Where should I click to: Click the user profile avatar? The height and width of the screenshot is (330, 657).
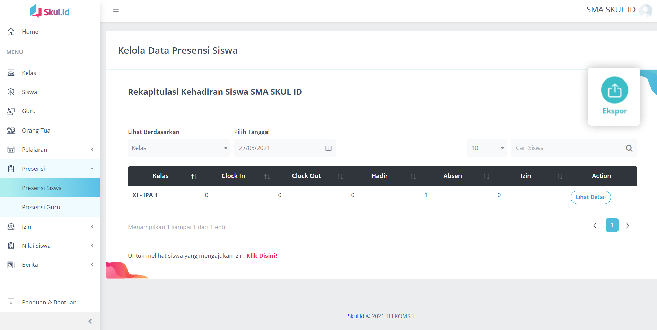tap(646, 10)
